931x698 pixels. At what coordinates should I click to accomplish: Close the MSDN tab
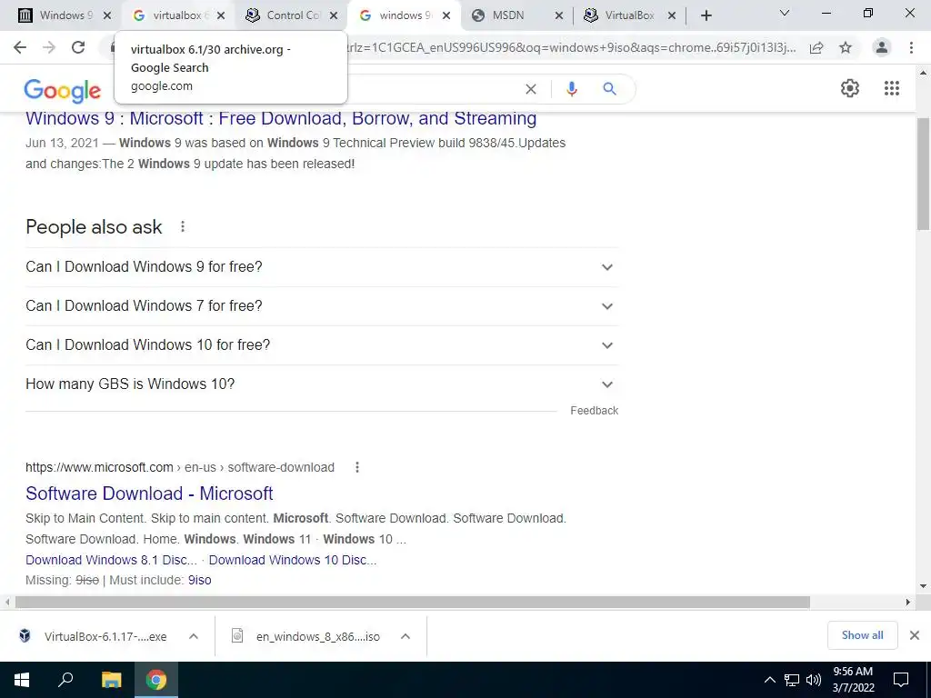(x=559, y=16)
